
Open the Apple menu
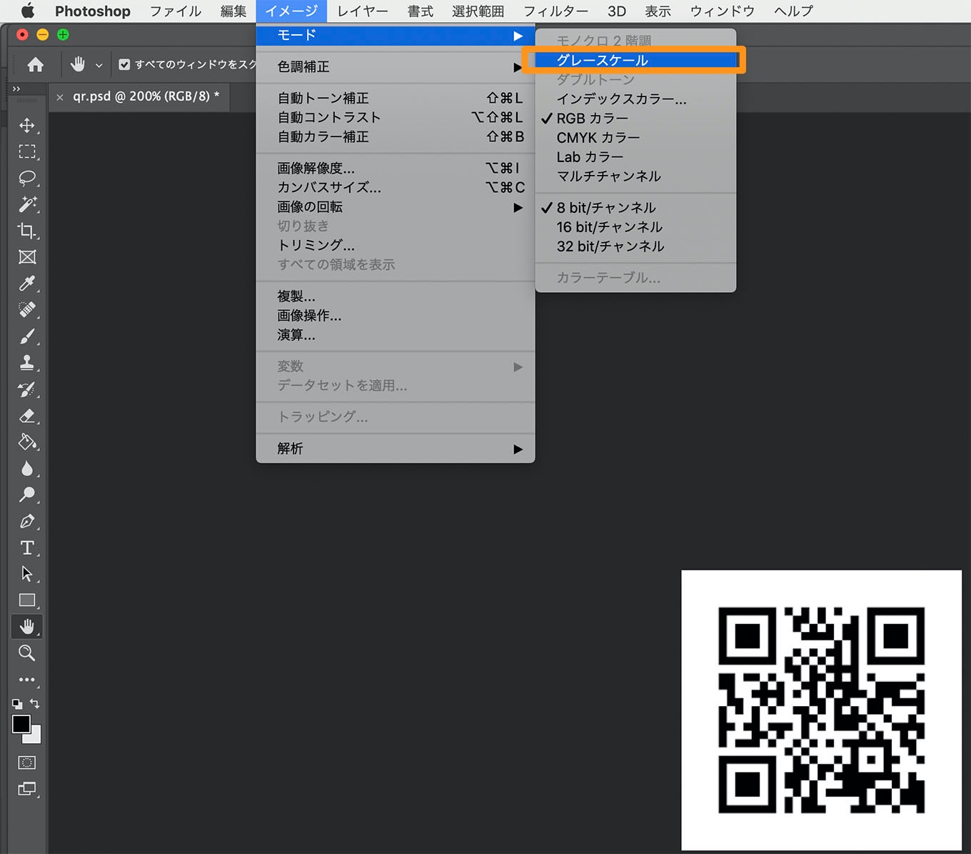[28, 11]
